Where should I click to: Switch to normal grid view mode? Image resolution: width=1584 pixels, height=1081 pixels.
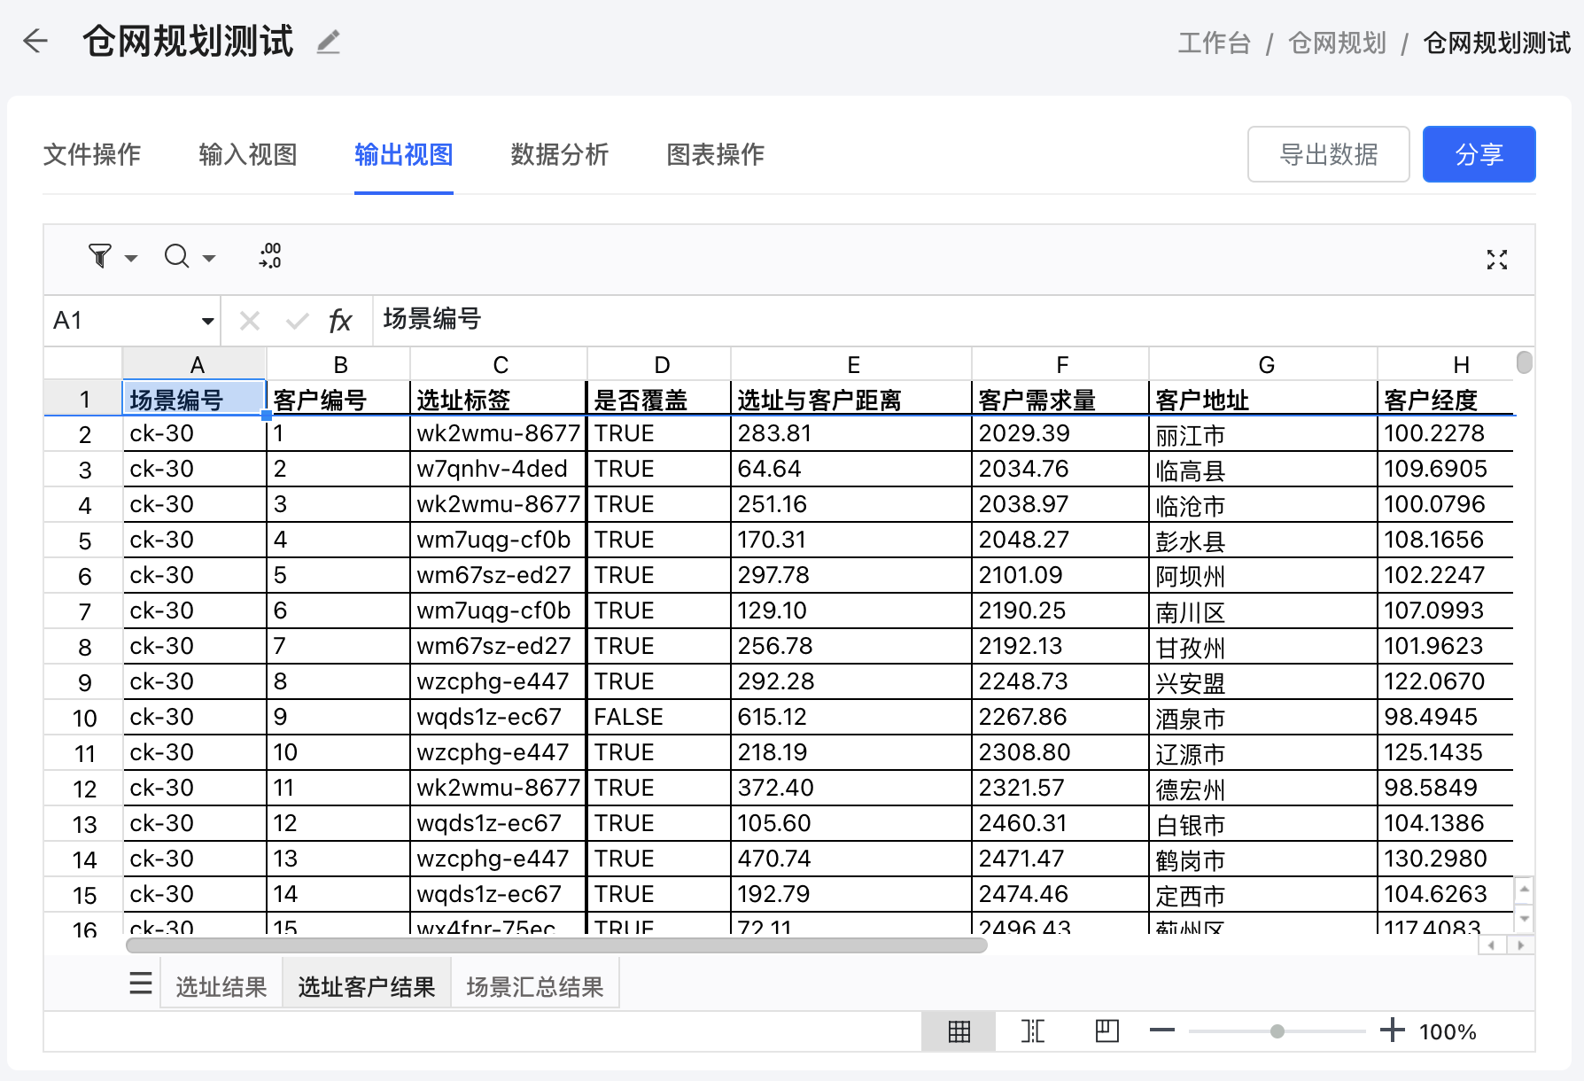[x=959, y=1031]
